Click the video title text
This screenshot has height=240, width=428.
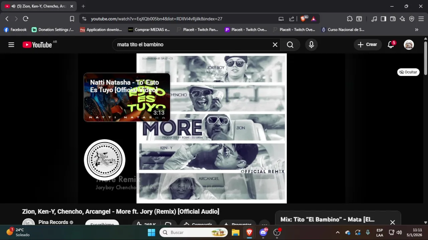coord(121,212)
